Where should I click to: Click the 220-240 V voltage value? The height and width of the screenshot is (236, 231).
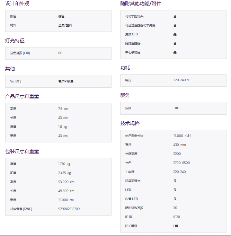[181, 80]
